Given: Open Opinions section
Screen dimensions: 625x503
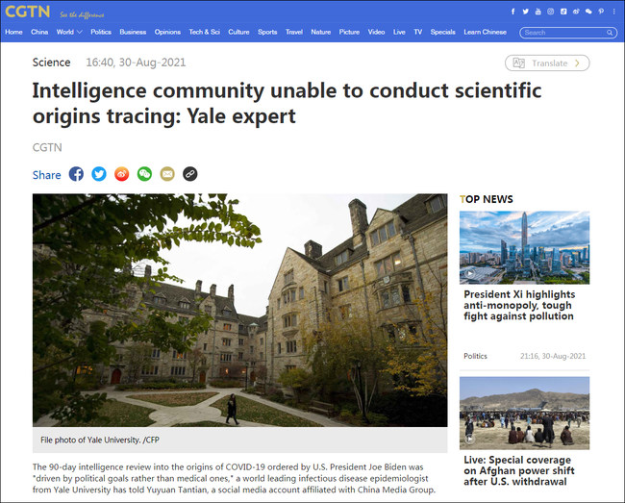Looking at the screenshot, I should [x=167, y=32].
